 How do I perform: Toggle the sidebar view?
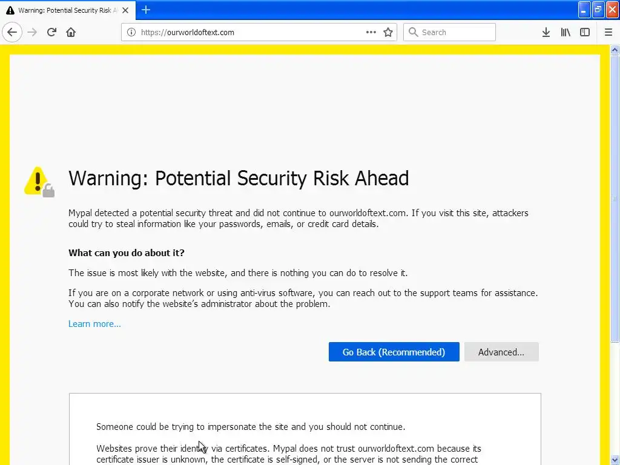(585, 32)
